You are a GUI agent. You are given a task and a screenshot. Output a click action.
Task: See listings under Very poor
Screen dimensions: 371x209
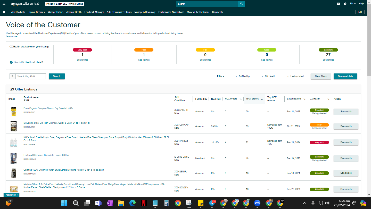click(x=83, y=60)
